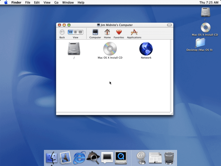Launch Sherlock from the Dock
Screen dimensions: 221x166
pyautogui.click(x=93, y=158)
